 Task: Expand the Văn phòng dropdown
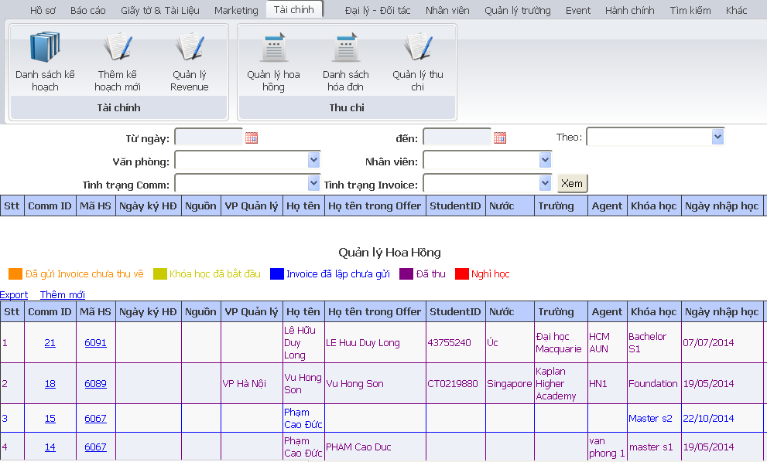[313, 160]
